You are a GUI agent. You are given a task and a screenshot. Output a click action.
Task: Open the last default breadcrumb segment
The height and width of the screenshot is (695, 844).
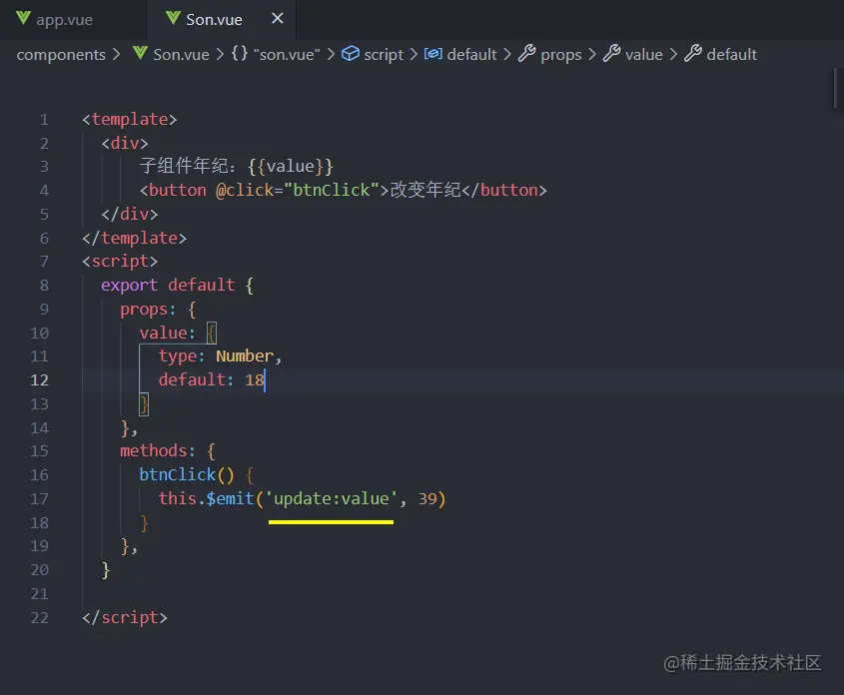point(731,54)
